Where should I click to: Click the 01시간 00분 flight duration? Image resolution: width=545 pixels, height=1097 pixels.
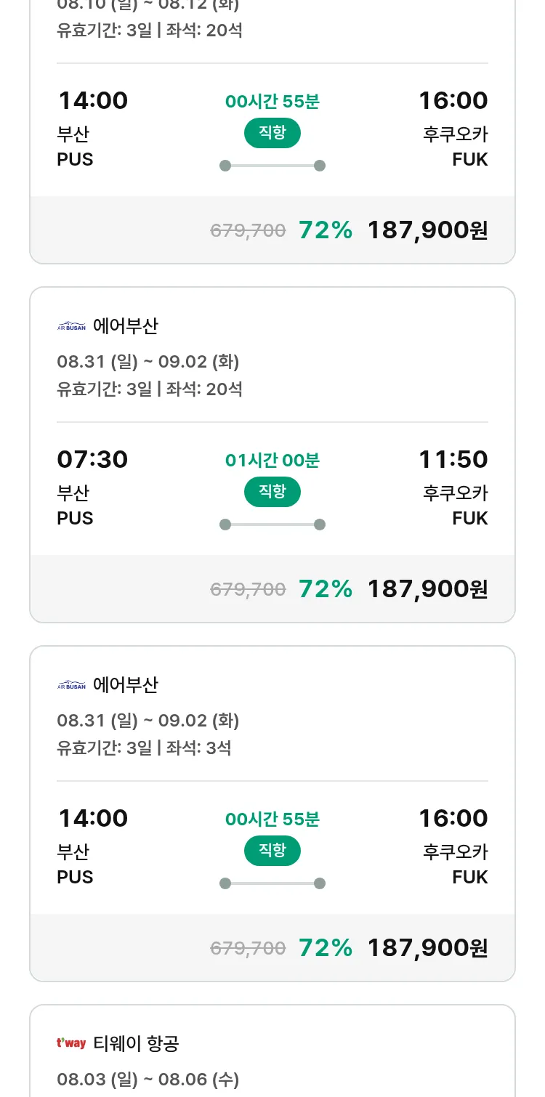(x=272, y=461)
